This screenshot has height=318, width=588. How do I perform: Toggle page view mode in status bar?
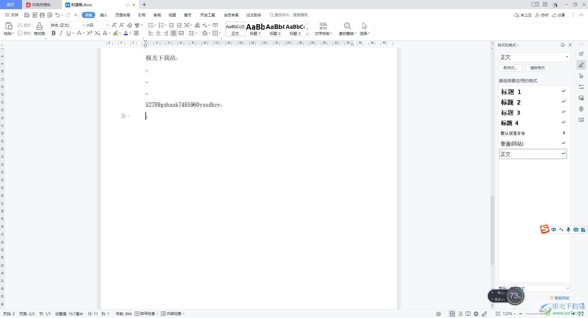tap(452, 314)
